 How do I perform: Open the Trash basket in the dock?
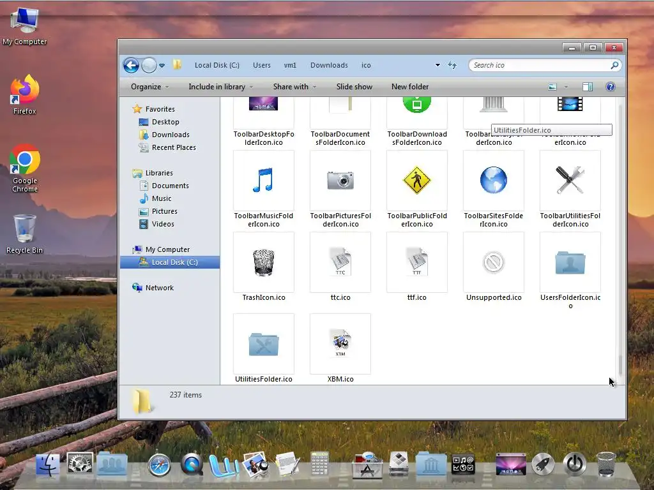(x=606, y=464)
